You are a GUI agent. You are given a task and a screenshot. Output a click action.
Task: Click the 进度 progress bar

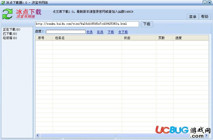(66, 32)
